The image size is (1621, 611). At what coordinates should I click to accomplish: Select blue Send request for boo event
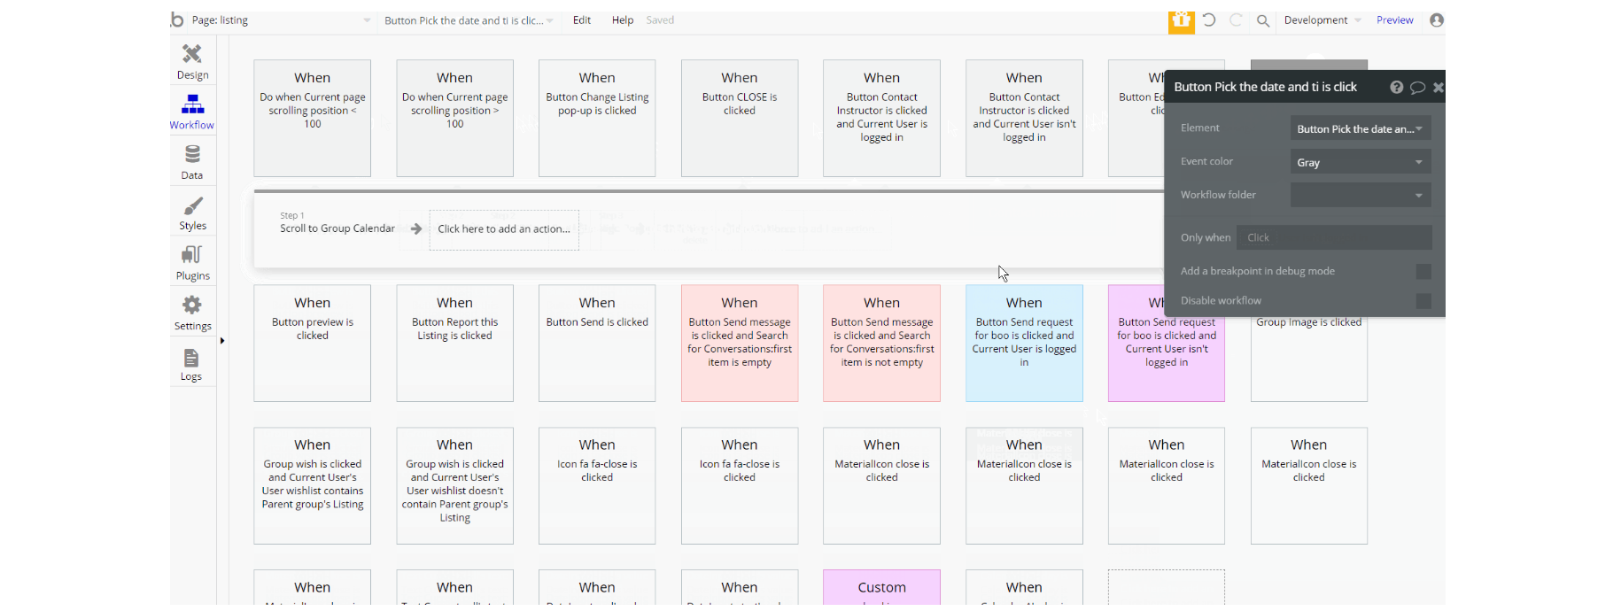[1024, 344]
